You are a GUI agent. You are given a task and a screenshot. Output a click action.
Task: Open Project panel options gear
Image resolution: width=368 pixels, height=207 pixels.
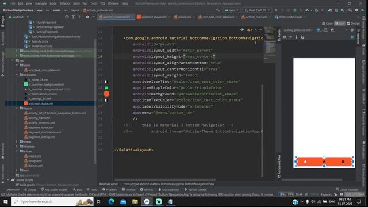tap(87, 17)
